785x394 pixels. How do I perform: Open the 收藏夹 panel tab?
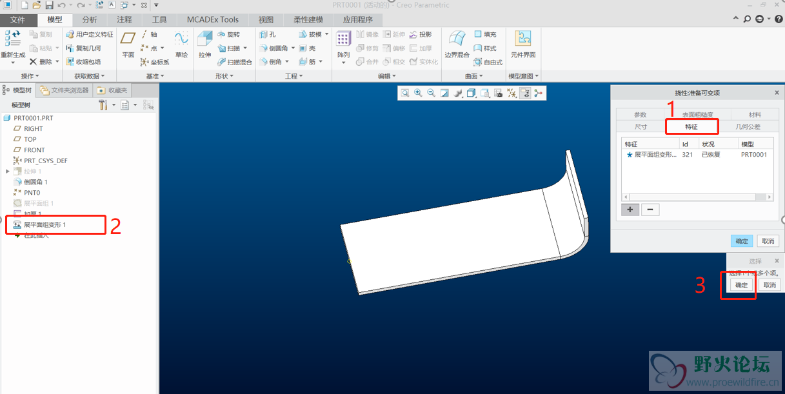click(113, 90)
